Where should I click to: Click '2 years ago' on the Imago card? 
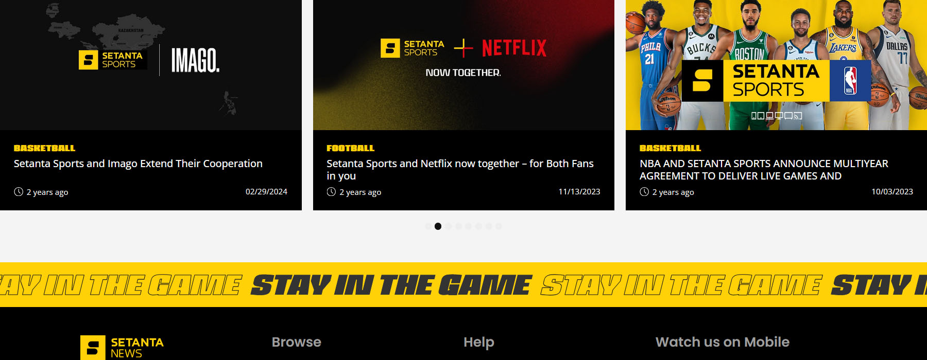click(47, 192)
